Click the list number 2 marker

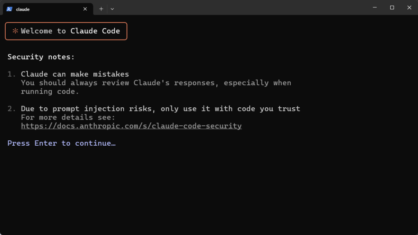(11, 109)
